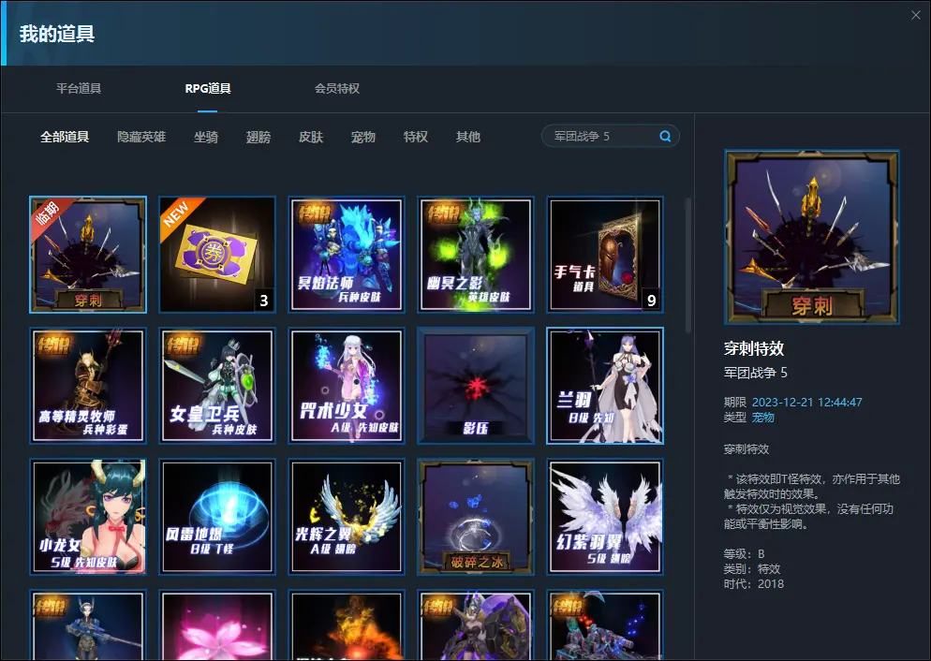Select the orange flame effect item
The height and width of the screenshot is (661, 931).
click(x=347, y=624)
